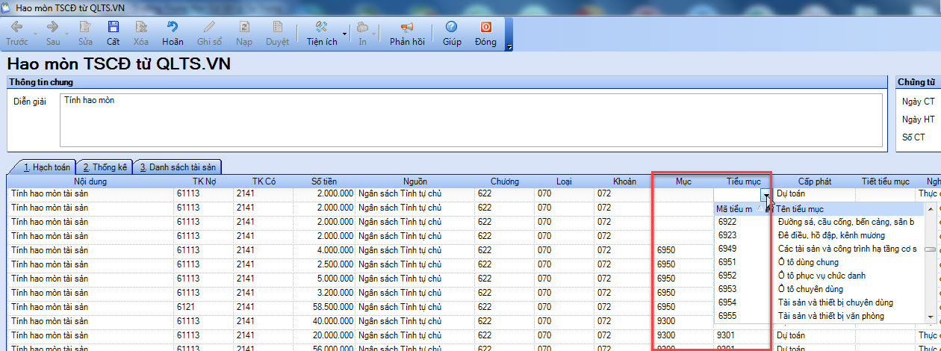
Task: Click the 4.000.000 amount cell
Action: [325, 249]
